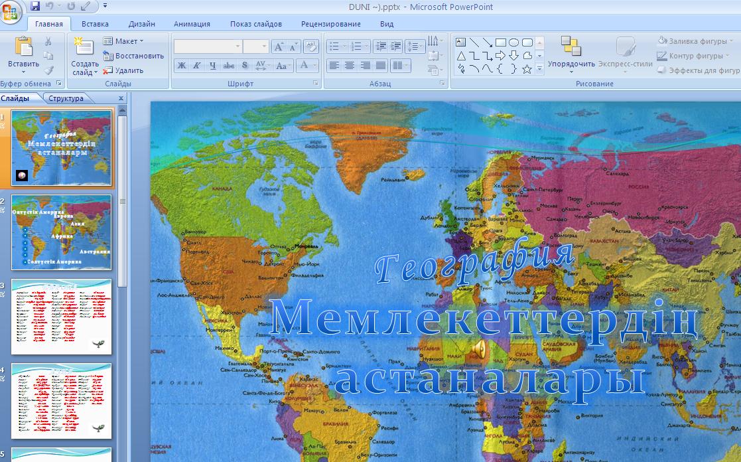Toggle underline (Ч) formatting
This screenshot has height=462, width=741.
tap(213, 66)
